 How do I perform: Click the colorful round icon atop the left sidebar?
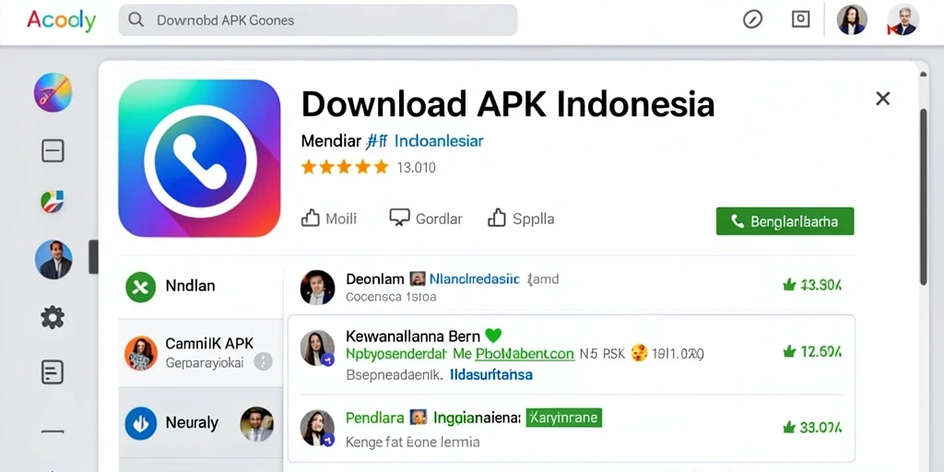click(53, 92)
